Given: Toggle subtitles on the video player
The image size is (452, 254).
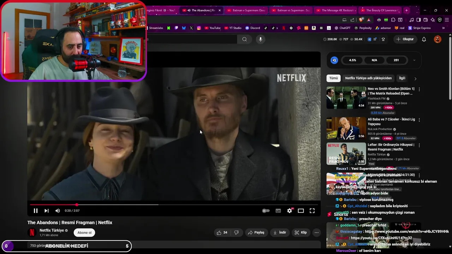Looking at the screenshot, I should (278, 211).
